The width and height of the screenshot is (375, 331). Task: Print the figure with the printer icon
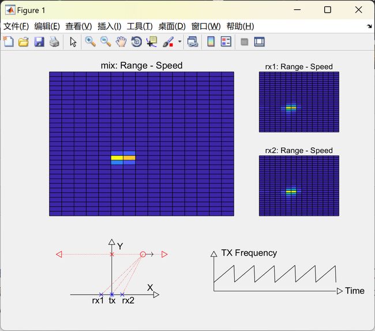coord(54,42)
